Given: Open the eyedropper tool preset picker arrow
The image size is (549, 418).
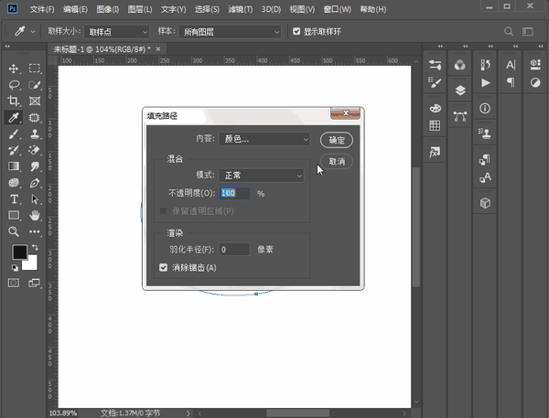Looking at the screenshot, I should pos(33,32).
